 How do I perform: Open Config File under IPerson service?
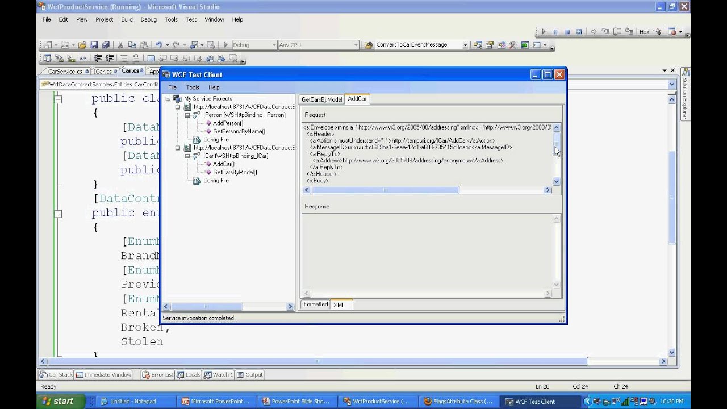(216, 139)
